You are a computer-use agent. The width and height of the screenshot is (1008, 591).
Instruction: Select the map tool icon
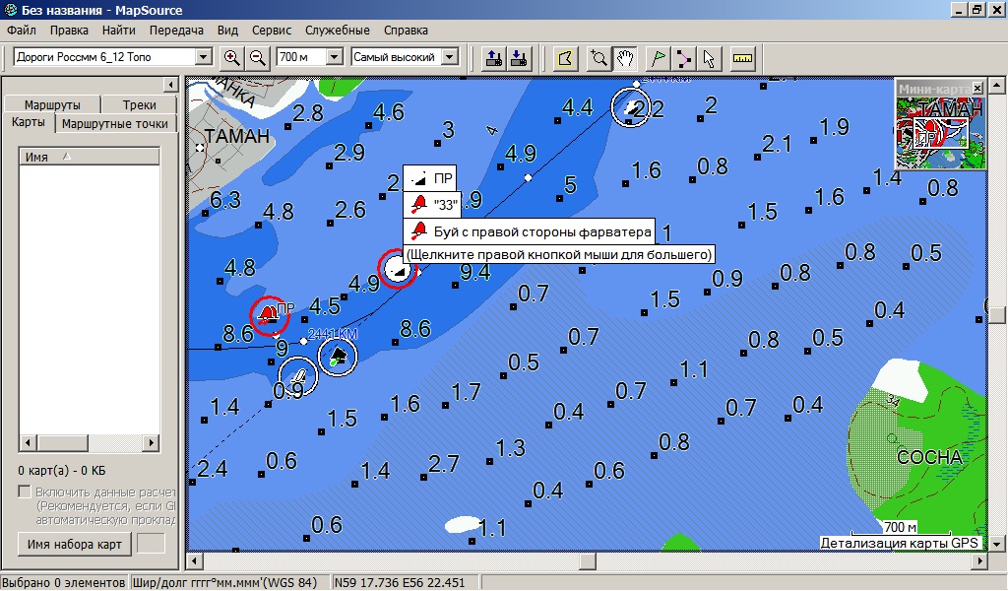[564, 58]
